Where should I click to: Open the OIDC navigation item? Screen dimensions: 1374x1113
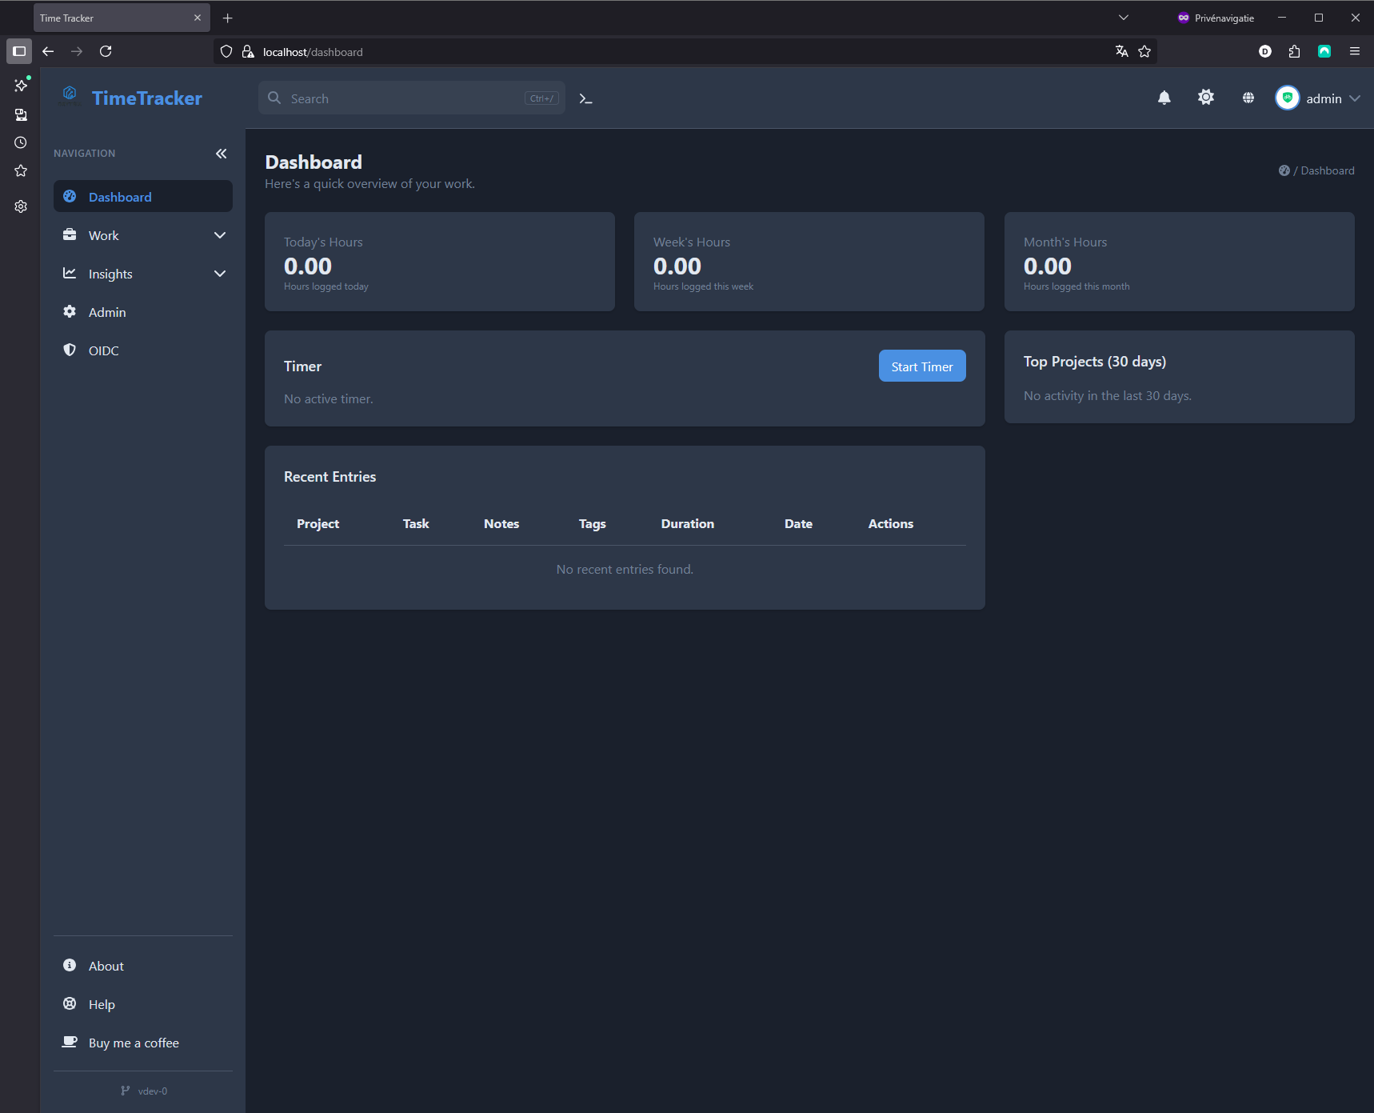click(x=103, y=350)
